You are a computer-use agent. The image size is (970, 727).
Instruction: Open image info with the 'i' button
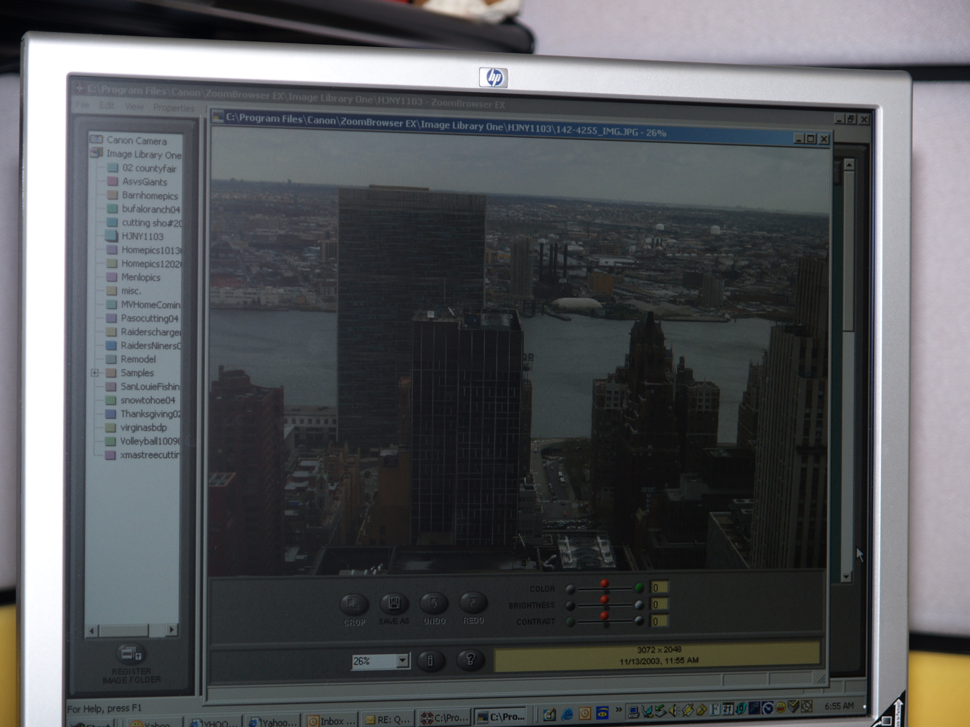pos(430,660)
